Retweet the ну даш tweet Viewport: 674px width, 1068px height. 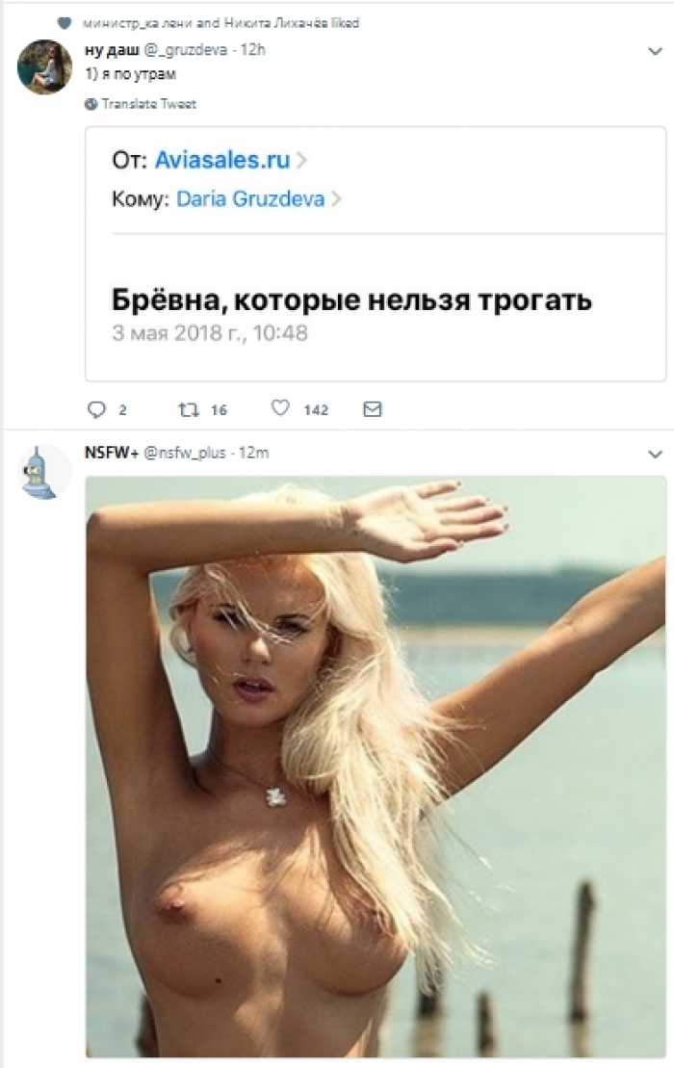coord(189,409)
